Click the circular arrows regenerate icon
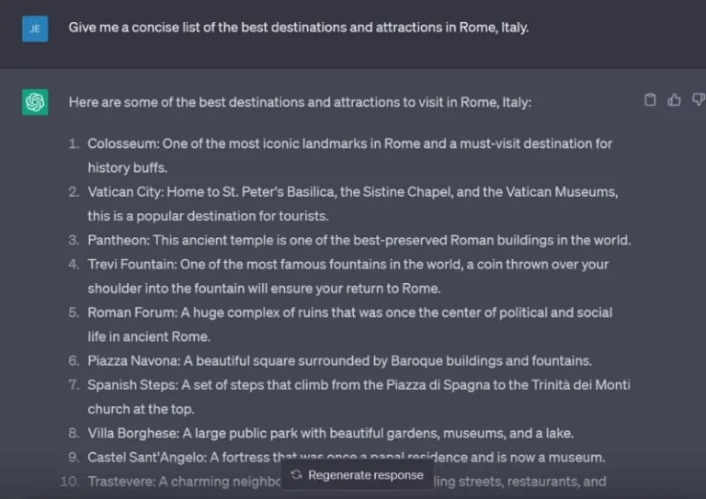 296,475
